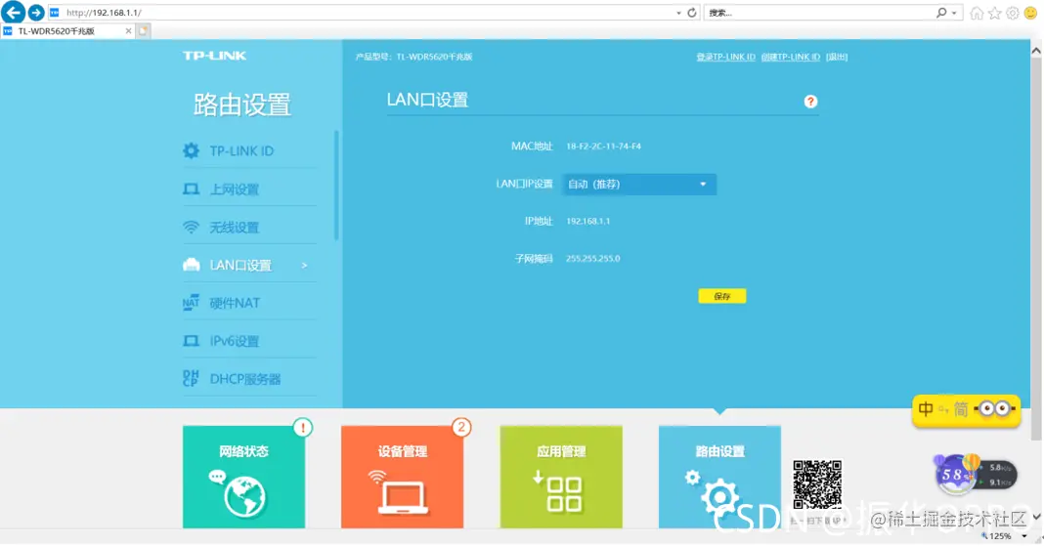This screenshot has height=546, width=1044.
Task: Click the laptop icon in 设备管理 tile
Action: (x=402, y=497)
